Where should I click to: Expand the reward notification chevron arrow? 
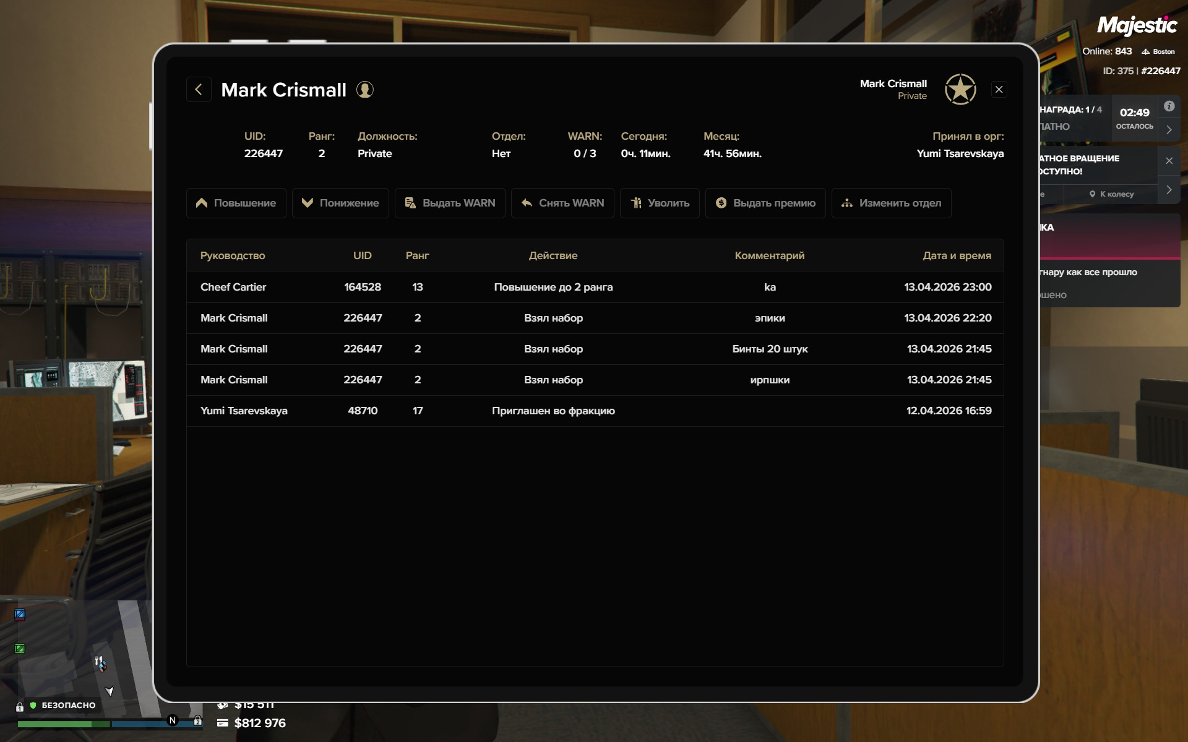click(x=1169, y=129)
